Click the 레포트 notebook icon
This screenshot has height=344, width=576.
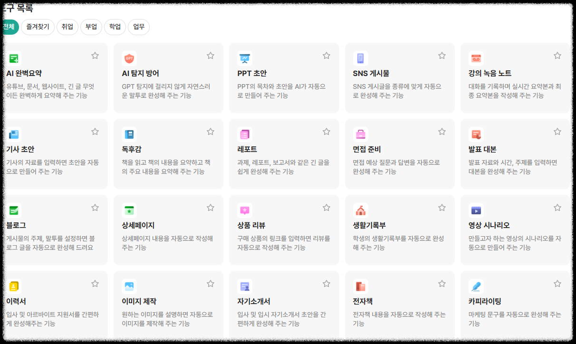tap(244, 134)
